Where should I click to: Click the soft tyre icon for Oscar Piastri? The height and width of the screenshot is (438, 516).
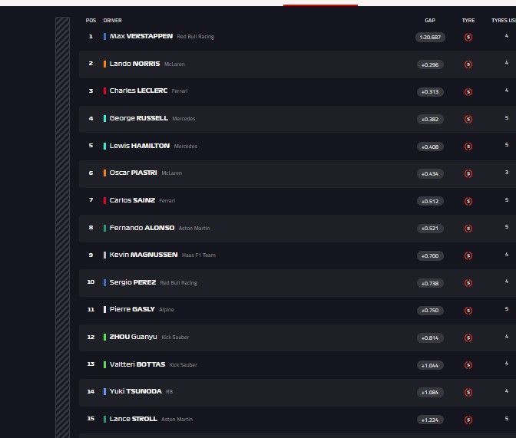pyautogui.click(x=468, y=173)
